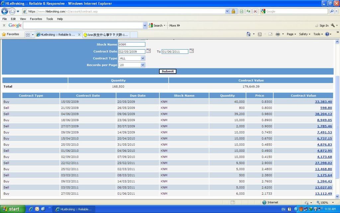Open the 33,383.40 contract value link
This screenshot has width=340, height=213.
point(323,102)
